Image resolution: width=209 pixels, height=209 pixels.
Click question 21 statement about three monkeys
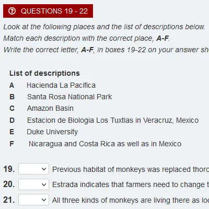pyautogui.click(x=131, y=200)
